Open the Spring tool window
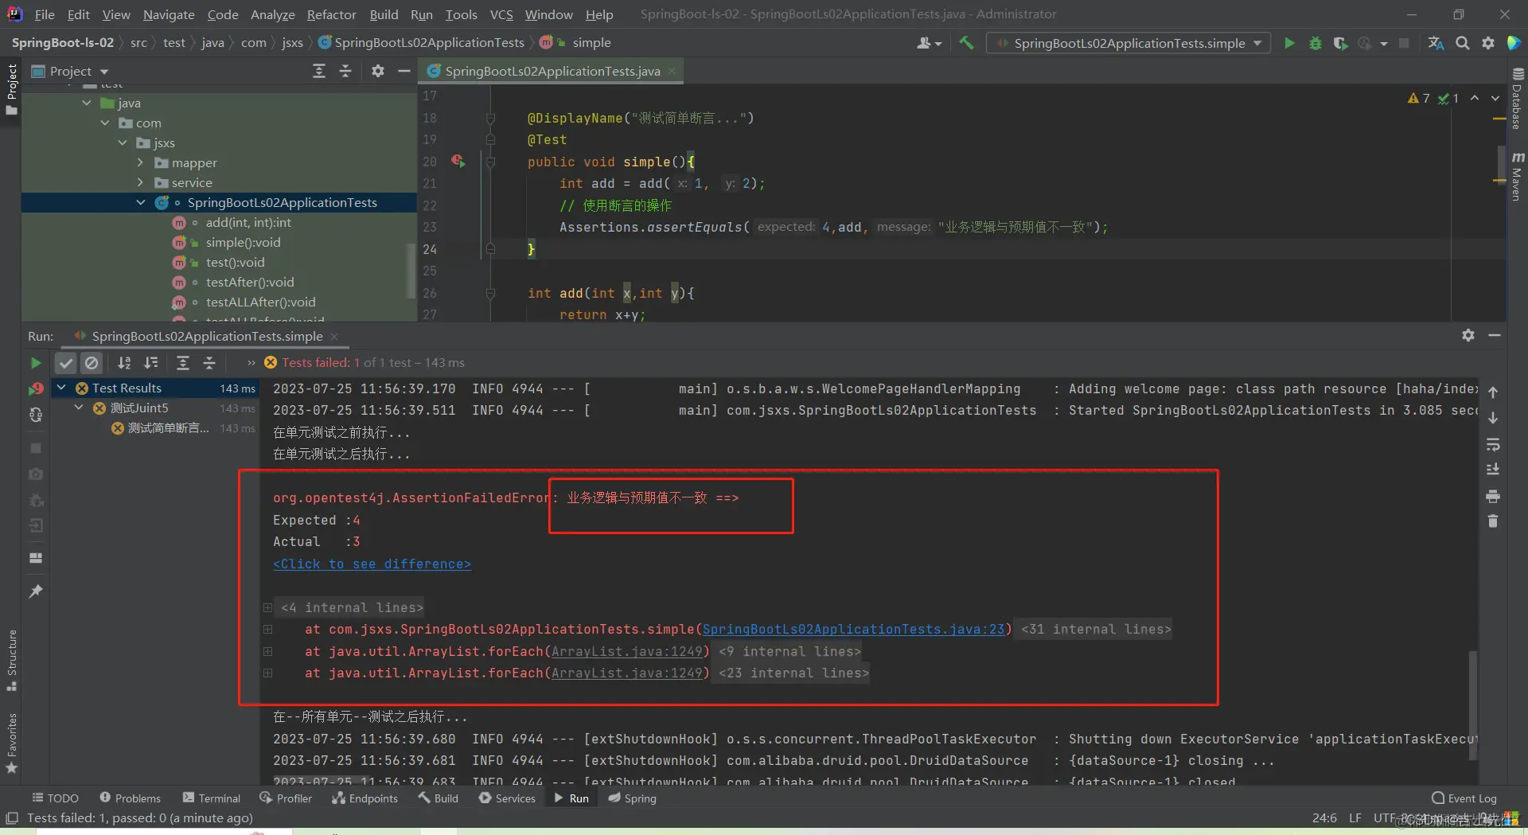 coord(633,798)
